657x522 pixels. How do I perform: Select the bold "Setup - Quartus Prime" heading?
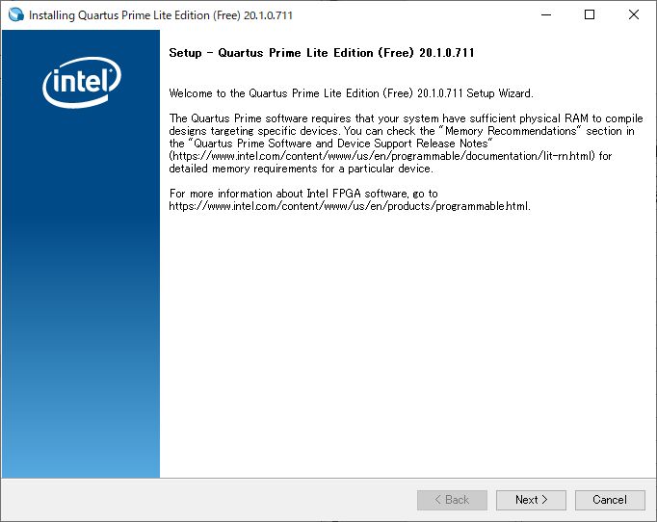coord(321,53)
